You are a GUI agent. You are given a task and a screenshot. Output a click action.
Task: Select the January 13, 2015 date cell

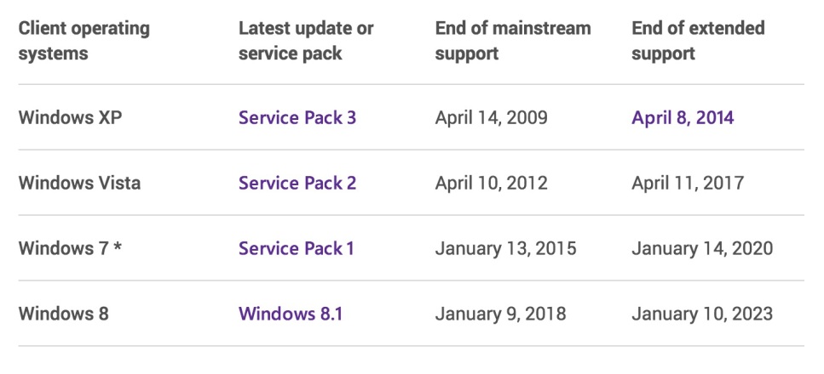(505, 248)
